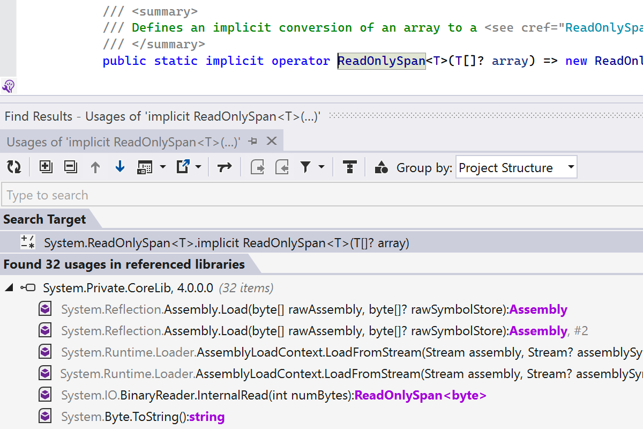Expand all results with the plus icon
The width and height of the screenshot is (643, 429).
coord(46,167)
